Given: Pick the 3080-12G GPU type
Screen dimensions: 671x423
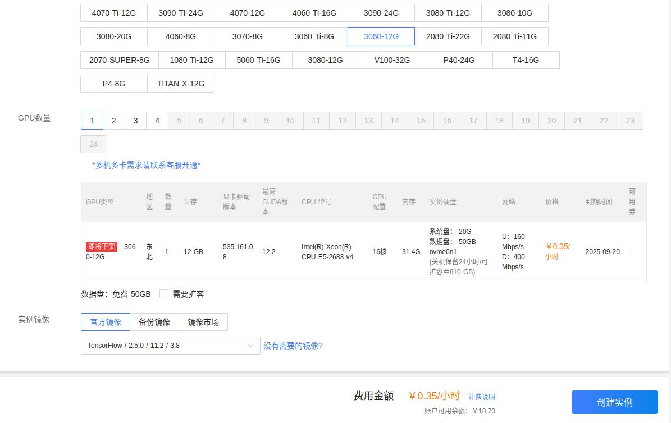Looking at the screenshot, I should click(x=325, y=60).
